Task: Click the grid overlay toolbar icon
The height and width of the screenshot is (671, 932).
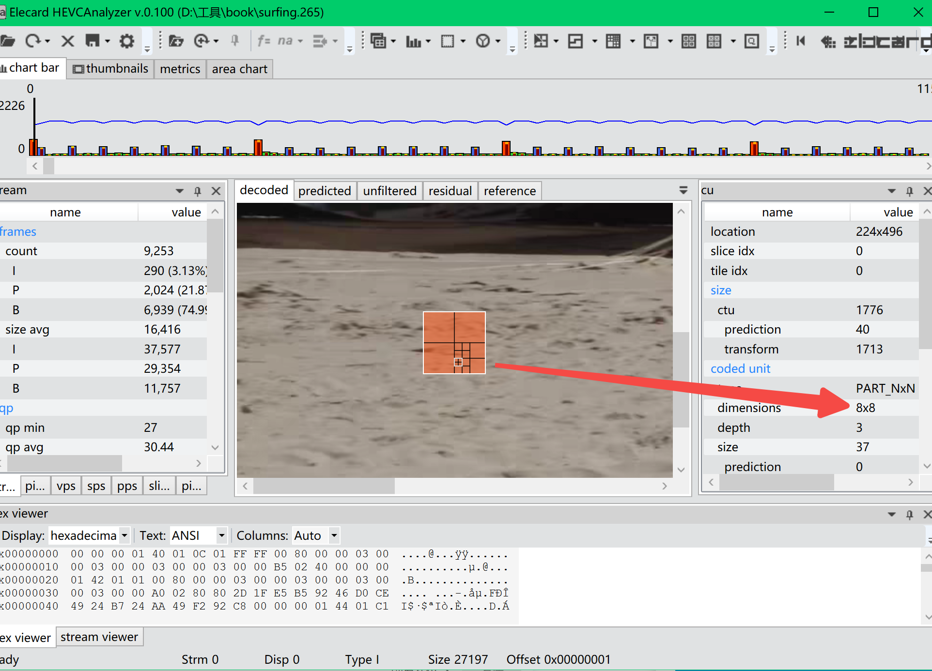Action: tap(613, 42)
